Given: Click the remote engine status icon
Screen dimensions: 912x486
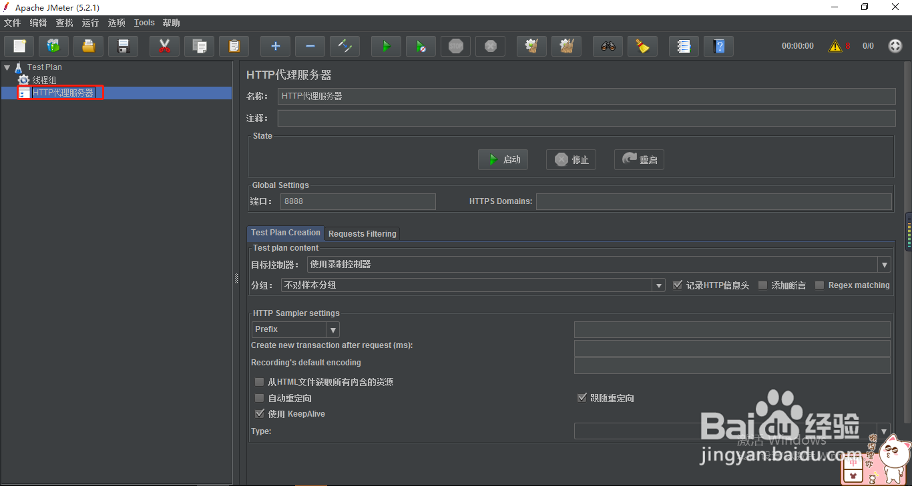Looking at the screenshot, I should click(x=895, y=46).
